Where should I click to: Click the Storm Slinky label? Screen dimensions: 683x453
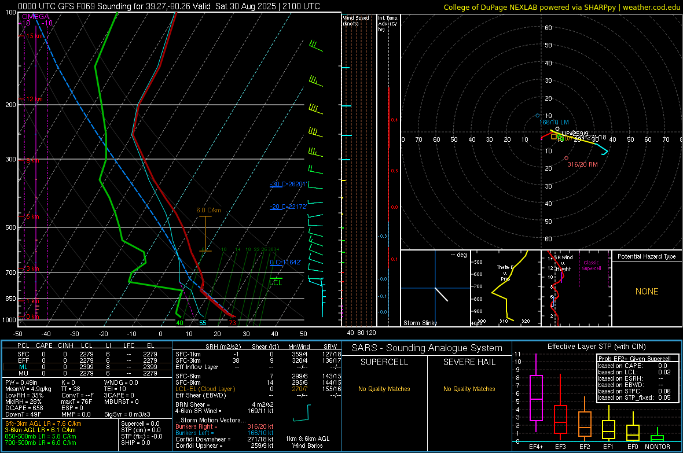[420, 323]
